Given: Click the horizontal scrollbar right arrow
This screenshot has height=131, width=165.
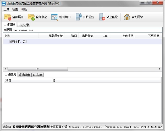Looking at the screenshot, I should (x=160, y=69).
